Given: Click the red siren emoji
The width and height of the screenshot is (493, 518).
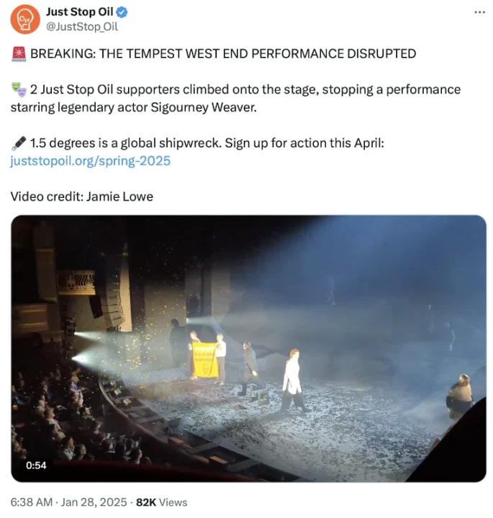Looking at the screenshot, I should coord(19,53).
